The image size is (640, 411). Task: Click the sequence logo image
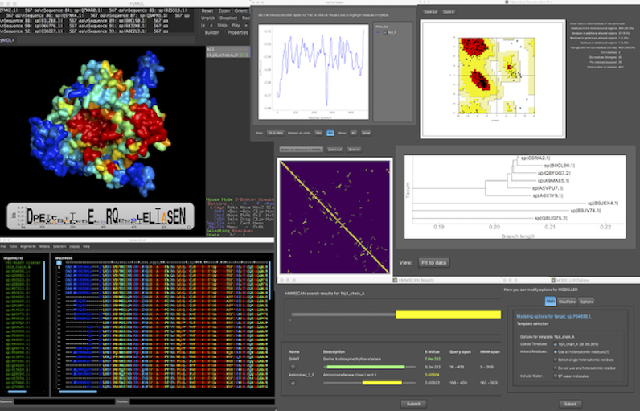point(101,216)
